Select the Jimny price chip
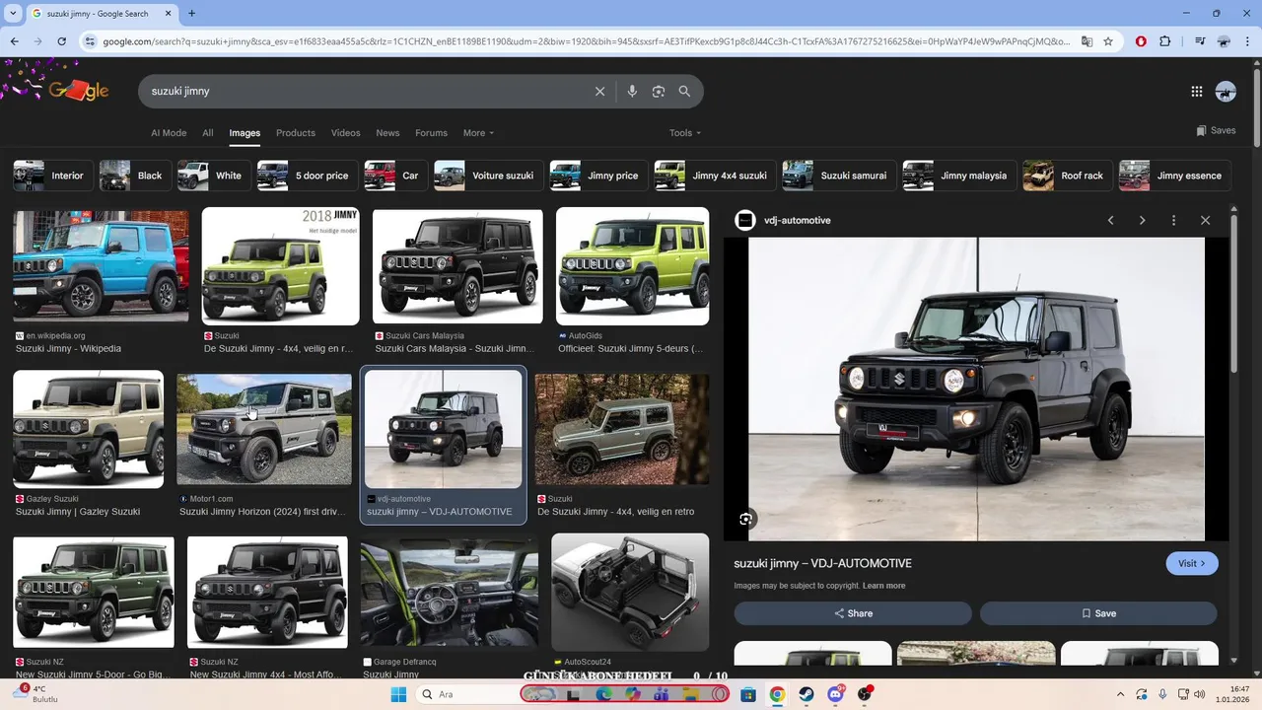The image size is (1262, 710). tap(598, 176)
